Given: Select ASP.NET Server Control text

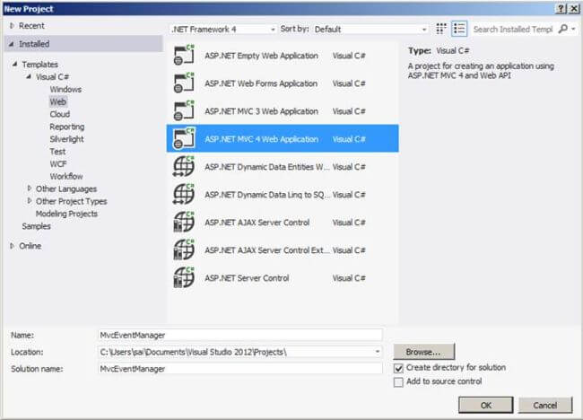Looking at the screenshot, I should tap(247, 278).
